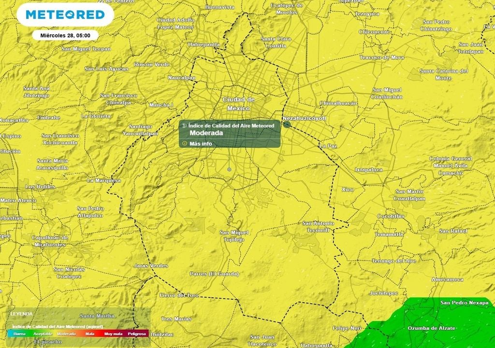Click the Tenango del Aire map label
The height and width of the screenshot is (348, 495).
click(x=394, y=261)
